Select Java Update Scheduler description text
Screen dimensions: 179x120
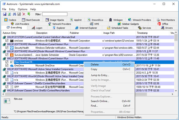pyautogui.click(x=47, y=55)
